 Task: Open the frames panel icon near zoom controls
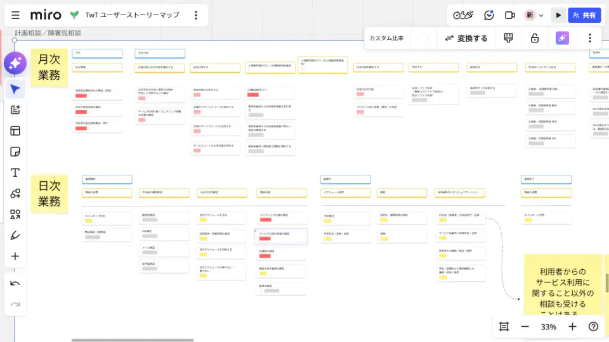[504, 327]
